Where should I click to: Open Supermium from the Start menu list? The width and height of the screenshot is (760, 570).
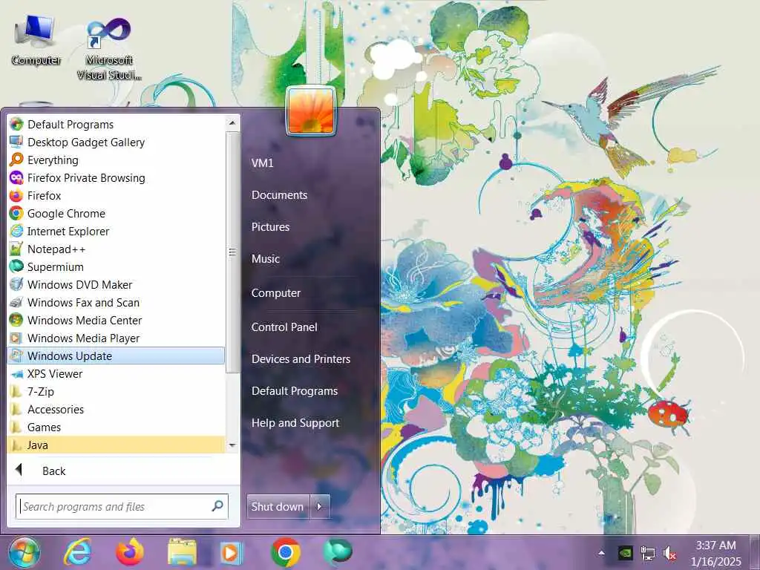pos(116,267)
